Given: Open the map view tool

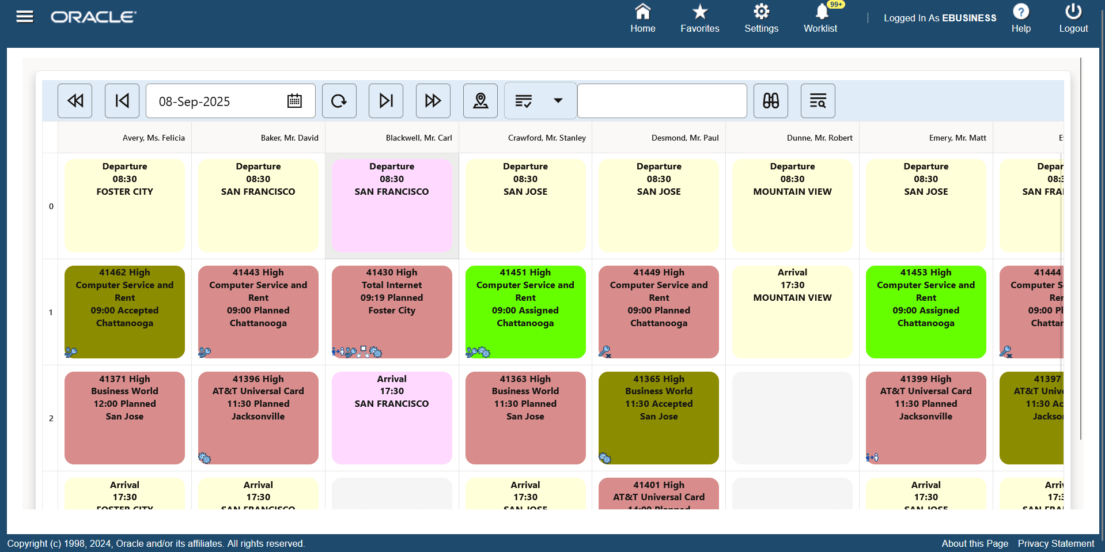Looking at the screenshot, I should coord(480,101).
